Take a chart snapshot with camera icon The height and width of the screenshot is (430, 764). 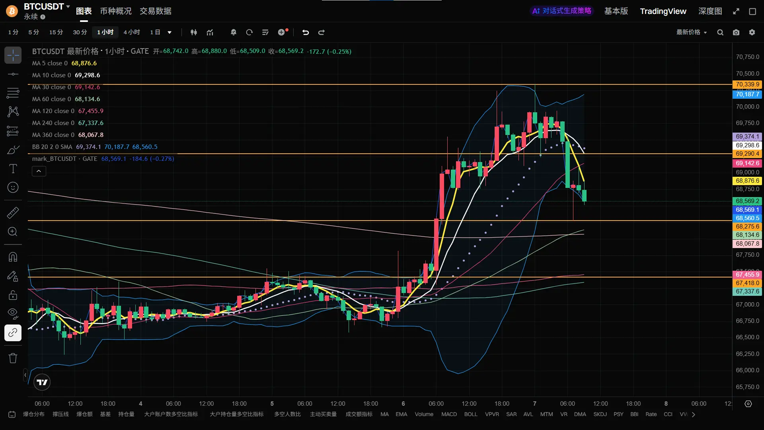click(736, 32)
